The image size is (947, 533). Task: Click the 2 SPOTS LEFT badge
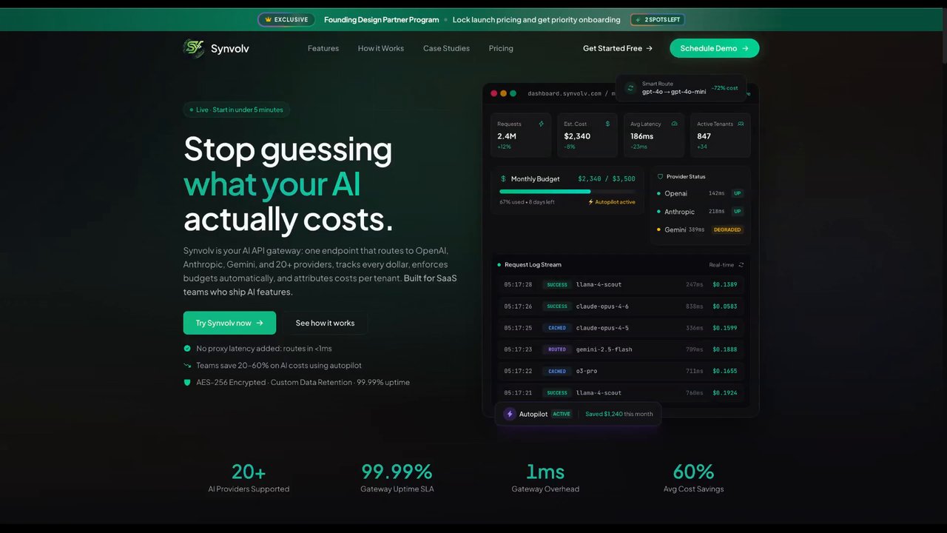tap(658, 20)
